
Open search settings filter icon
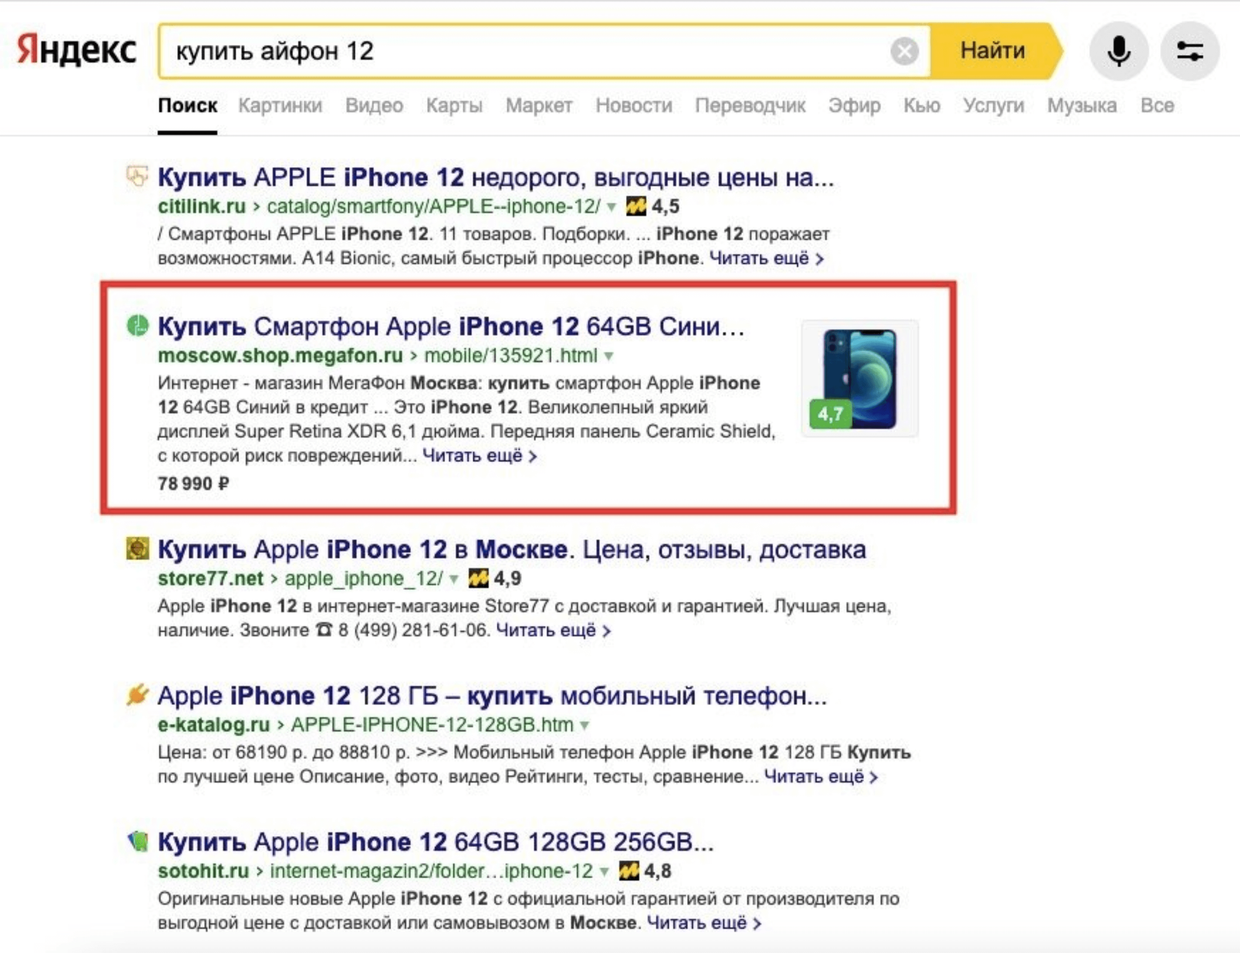coord(1189,51)
